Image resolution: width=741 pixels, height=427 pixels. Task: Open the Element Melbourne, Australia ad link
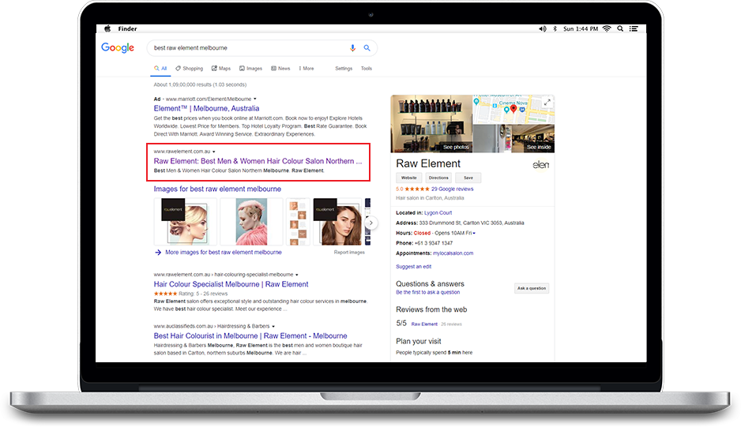[206, 108]
